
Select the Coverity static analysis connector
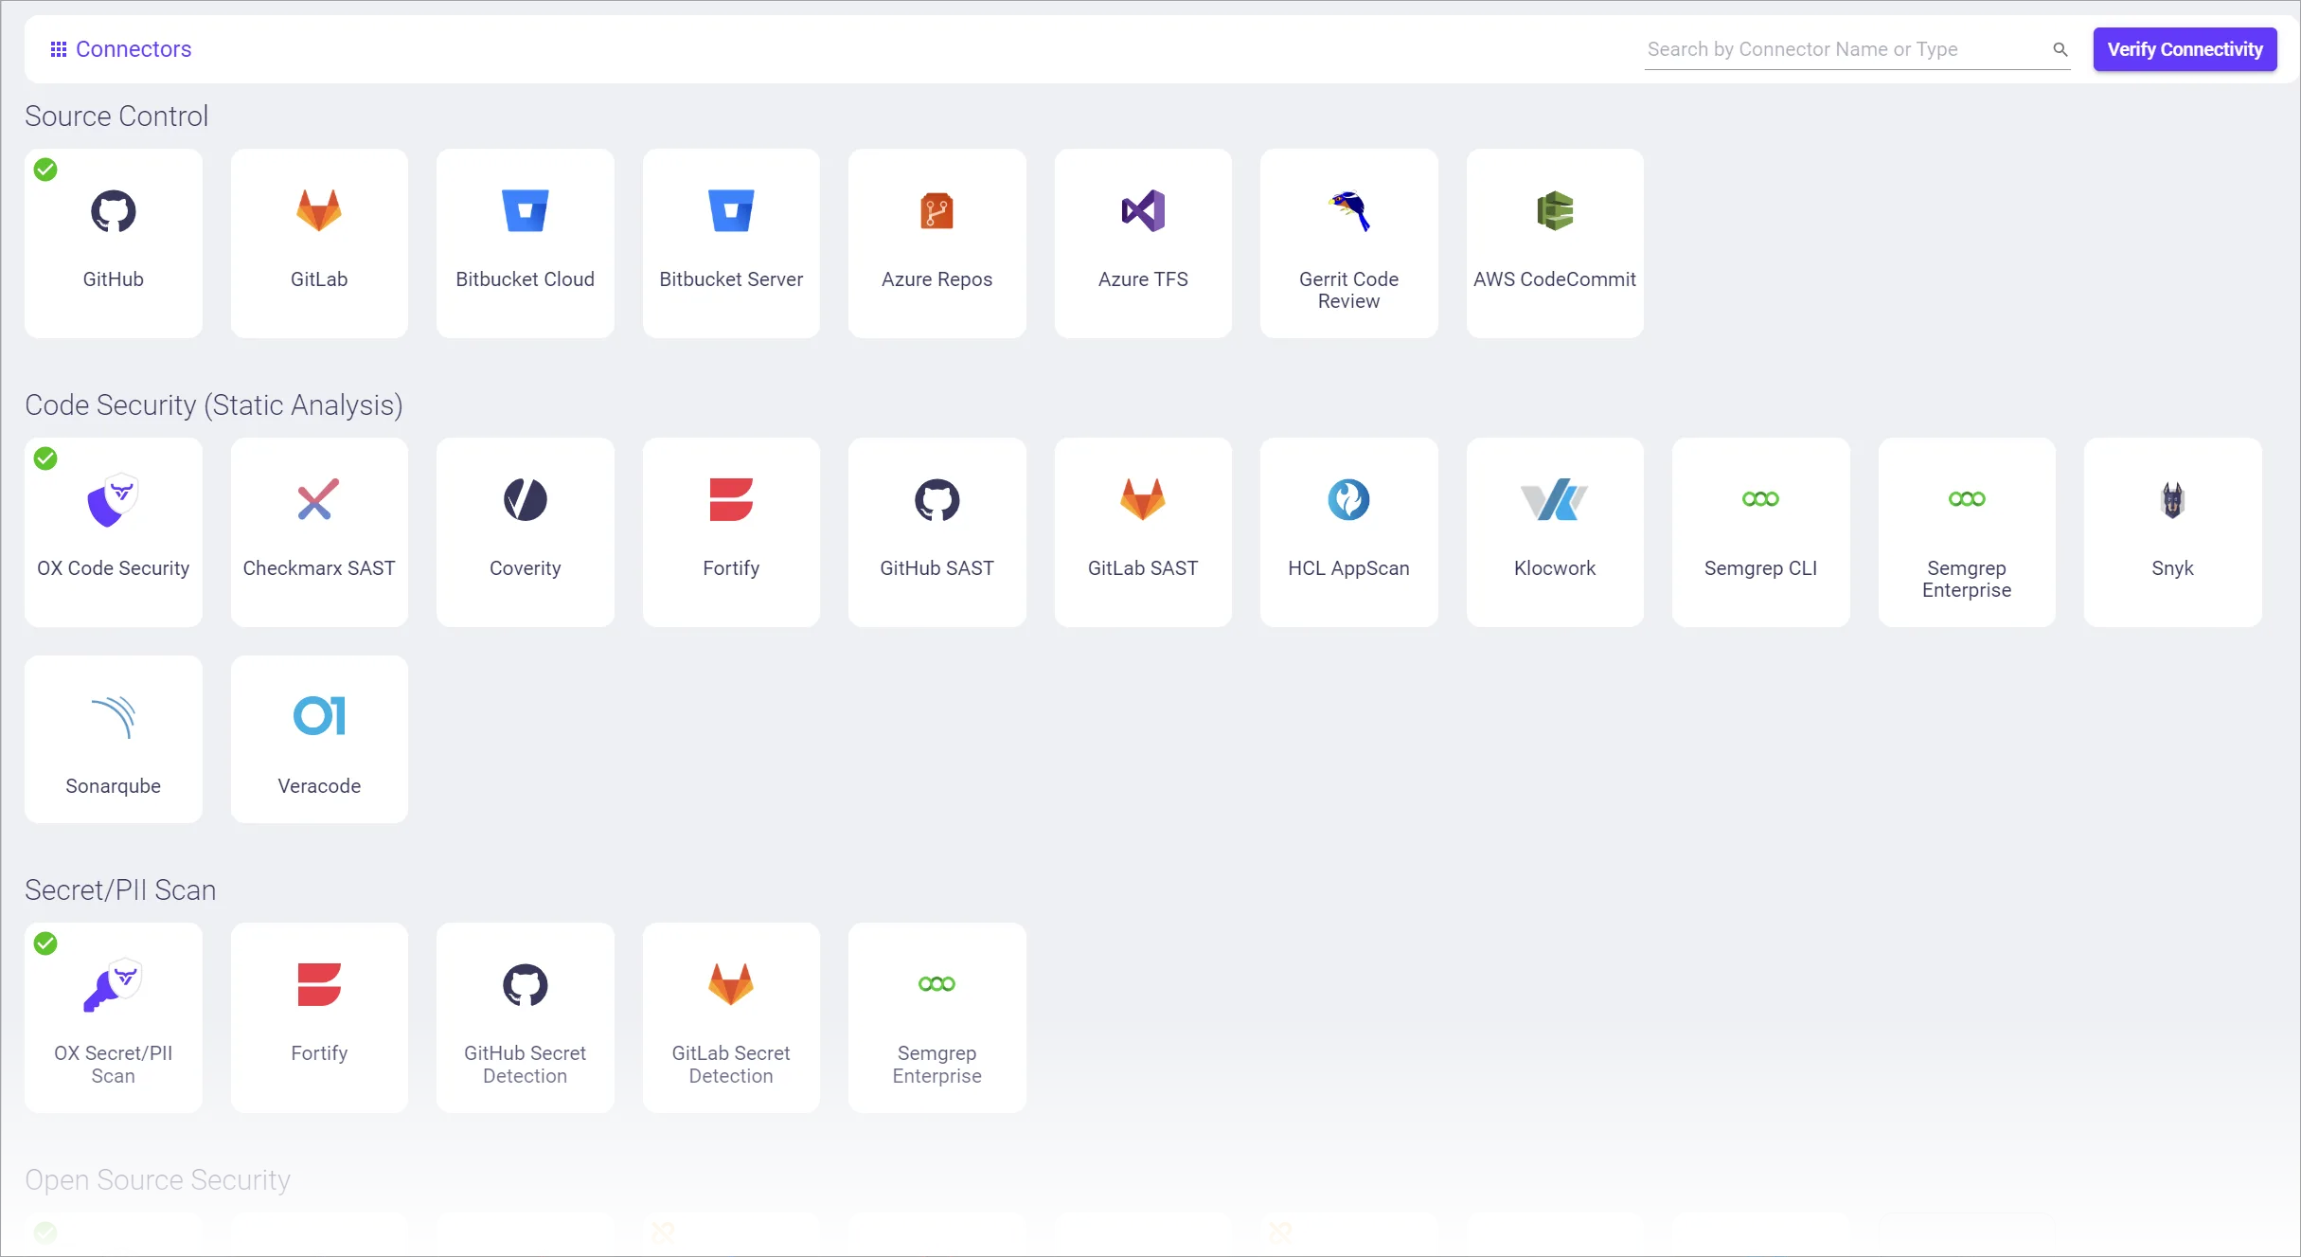click(x=525, y=532)
